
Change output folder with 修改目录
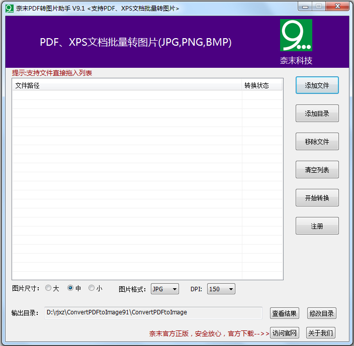tap(321, 313)
